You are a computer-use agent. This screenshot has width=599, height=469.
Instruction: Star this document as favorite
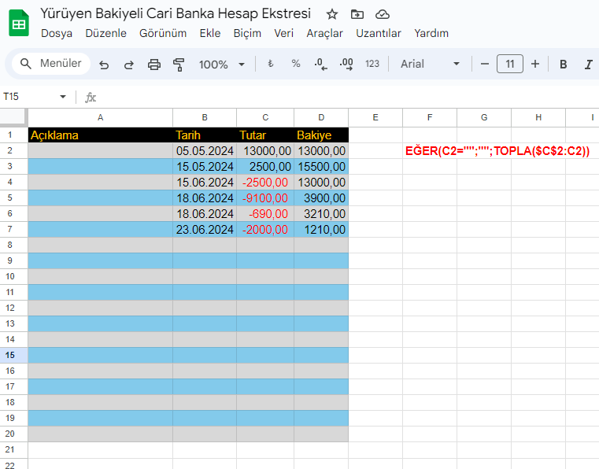point(332,14)
